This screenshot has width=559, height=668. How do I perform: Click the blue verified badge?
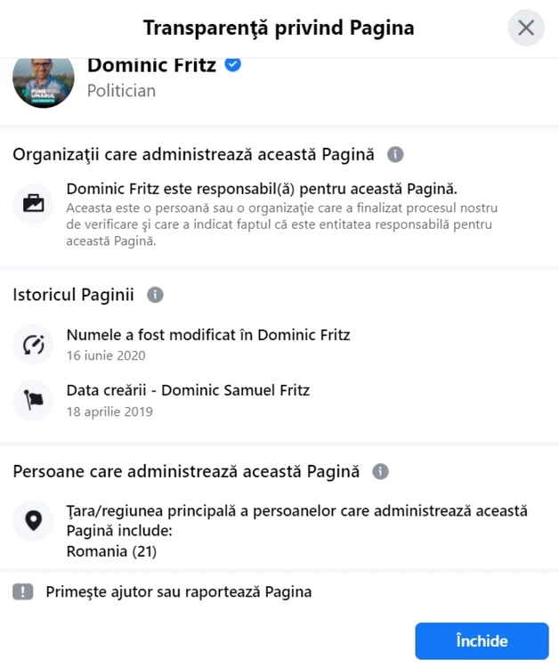pyautogui.click(x=233, y=65)
